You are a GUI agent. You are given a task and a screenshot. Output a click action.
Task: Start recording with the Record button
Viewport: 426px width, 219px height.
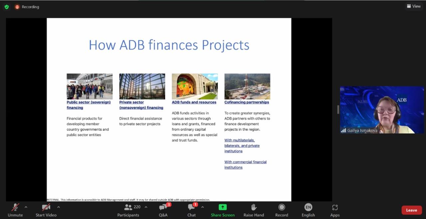[x=282, y=210]
